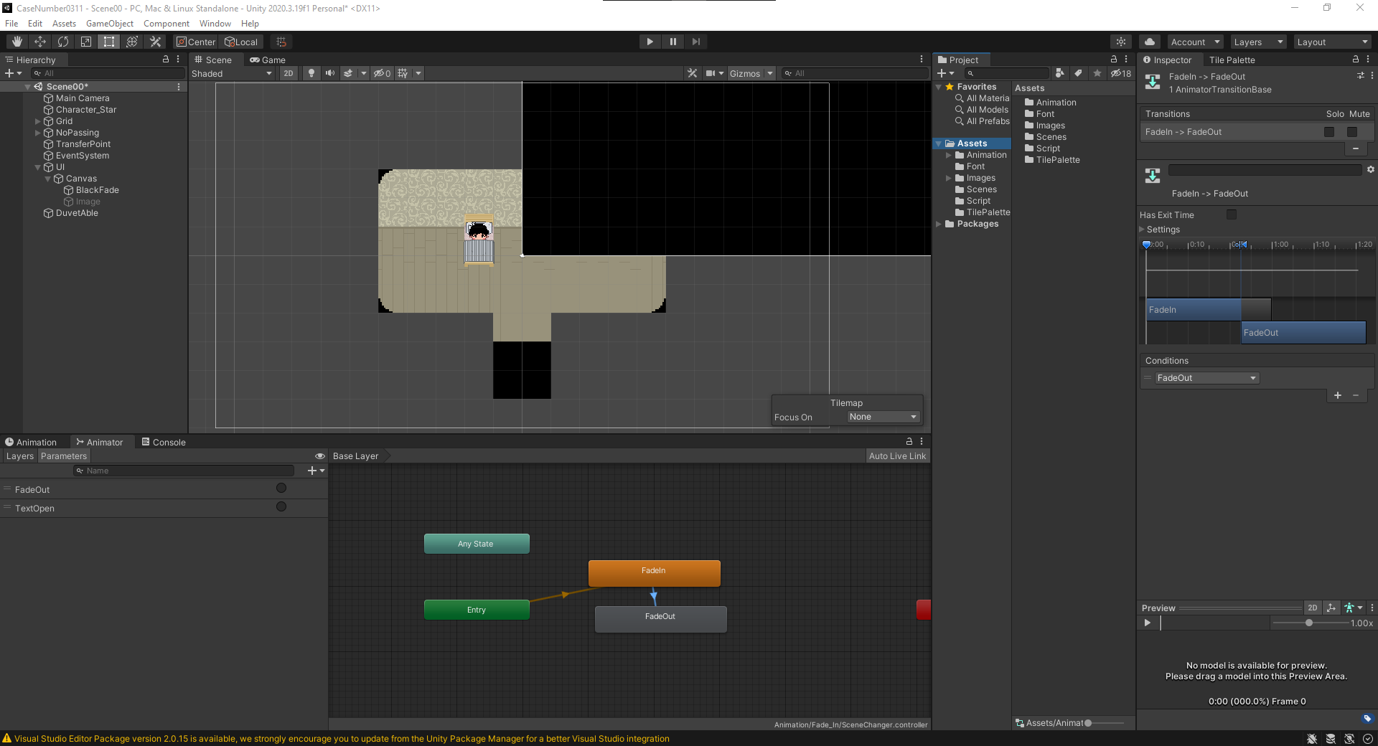The width and height of the screenshot is (1378, 746).
Task: Select the Move tool
Action: click(40, 42)
